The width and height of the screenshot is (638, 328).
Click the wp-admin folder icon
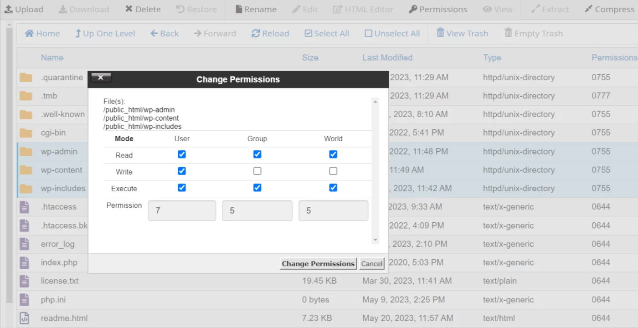(x=26, y=151)
